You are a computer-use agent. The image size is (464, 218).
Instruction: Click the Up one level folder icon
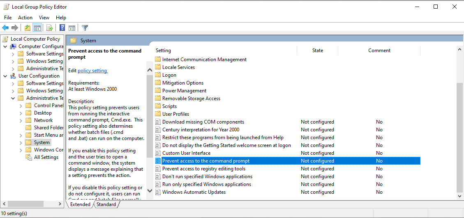tap(27, 28)
